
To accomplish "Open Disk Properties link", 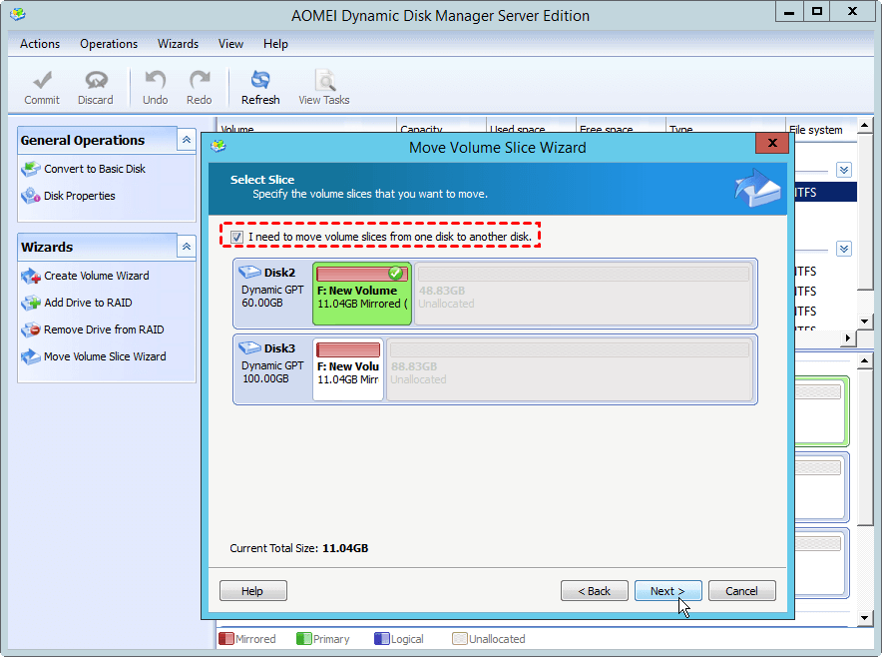I will 79,196.
